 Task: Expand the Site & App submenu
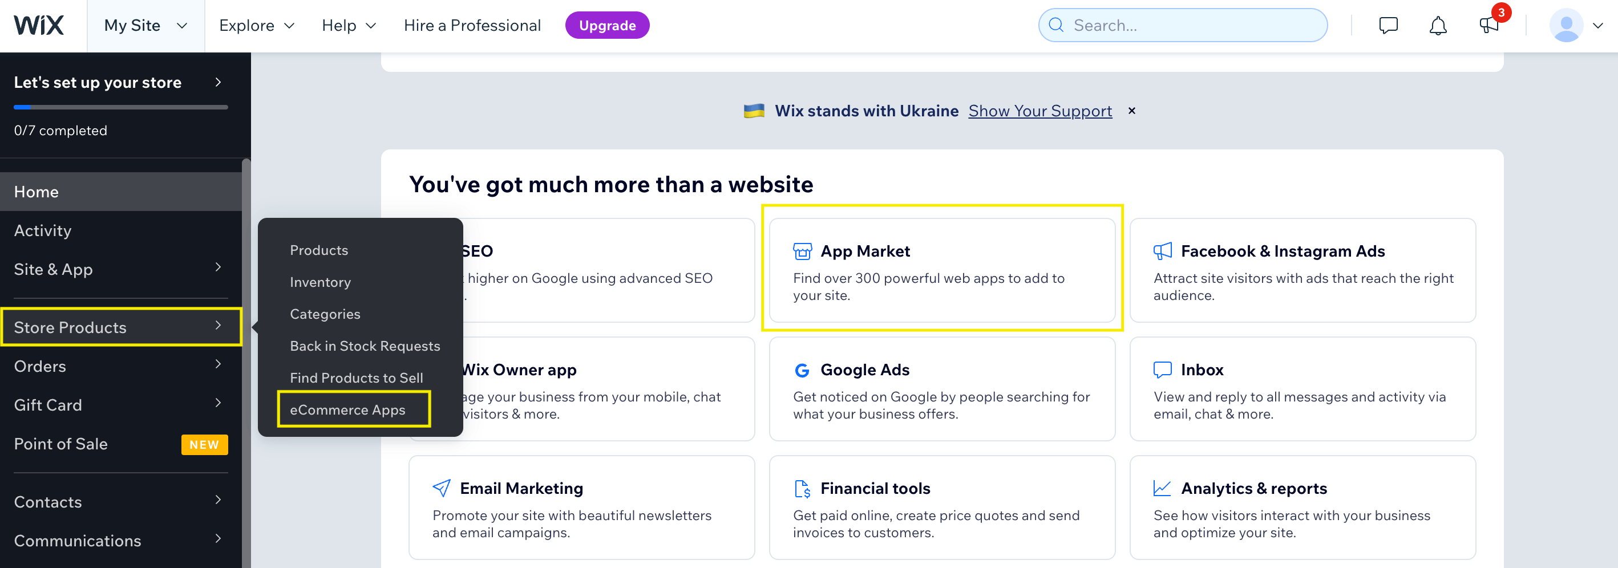tap(218, 267)
